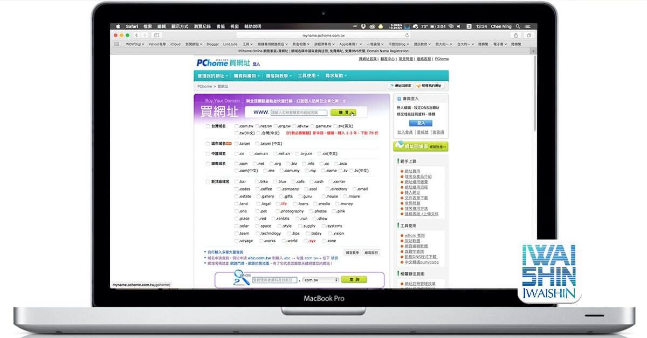This screenshot has width=647, height=338.
Task: Expand the 工具使用 navigation dropdown
Action: [308, 76]
